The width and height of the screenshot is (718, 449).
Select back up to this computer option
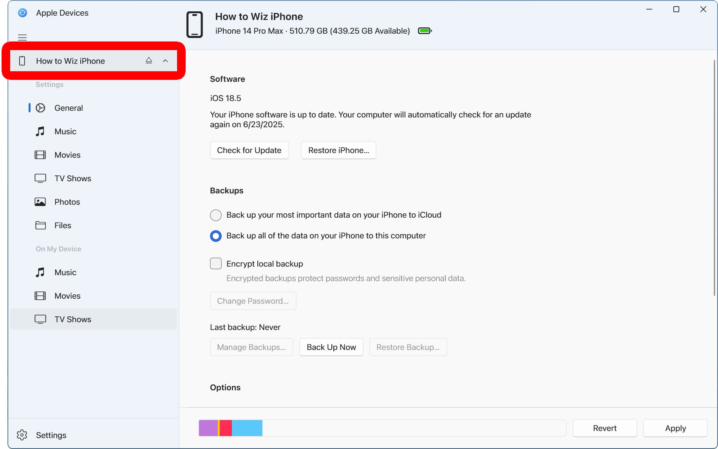216,236
